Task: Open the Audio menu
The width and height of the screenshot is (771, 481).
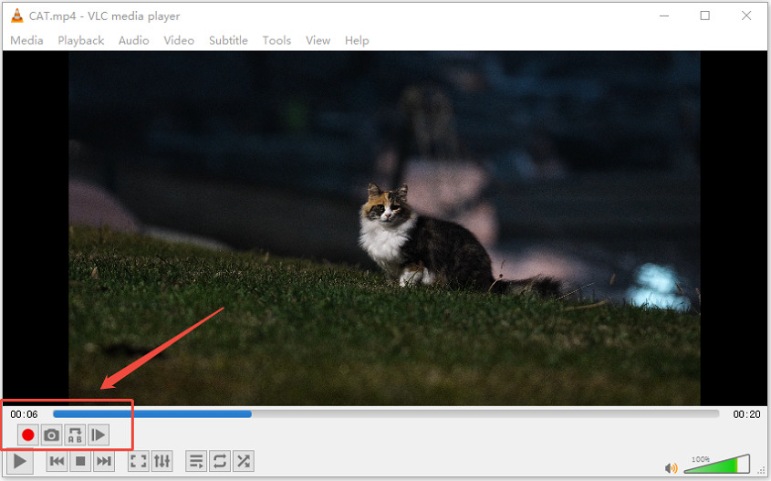Action: coord(134,40)
